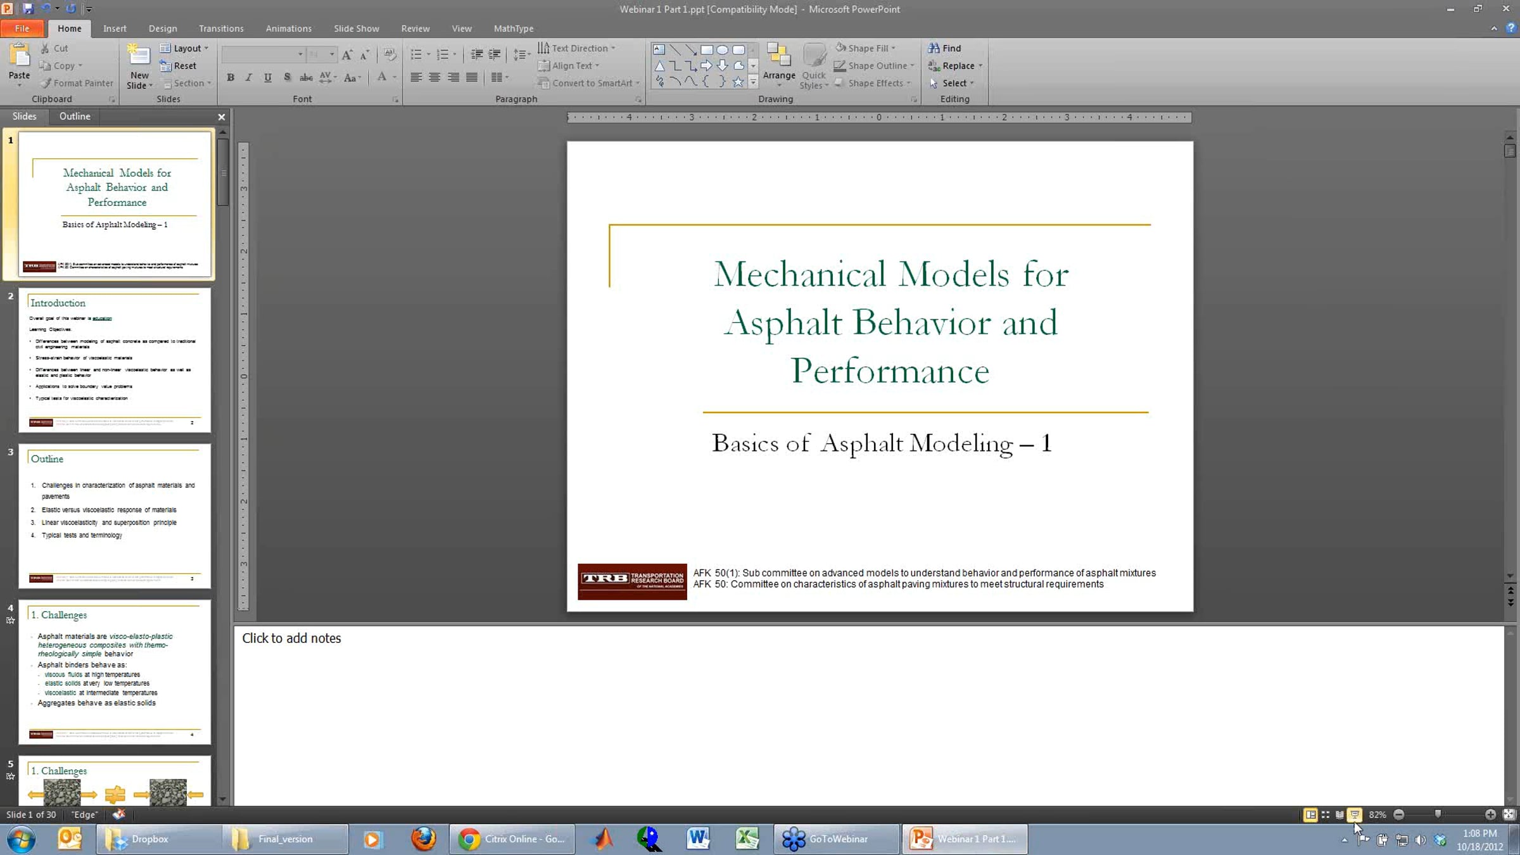Expand the Section dropdown
This screenshot has height=855, width=1520.
click(186, 83)
